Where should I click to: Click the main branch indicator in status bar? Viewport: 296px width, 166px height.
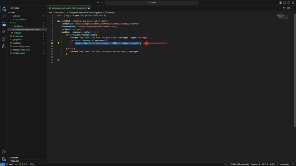(11, 164)
